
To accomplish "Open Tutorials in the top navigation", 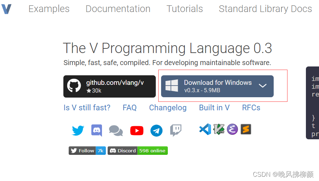I will (185, 9).
